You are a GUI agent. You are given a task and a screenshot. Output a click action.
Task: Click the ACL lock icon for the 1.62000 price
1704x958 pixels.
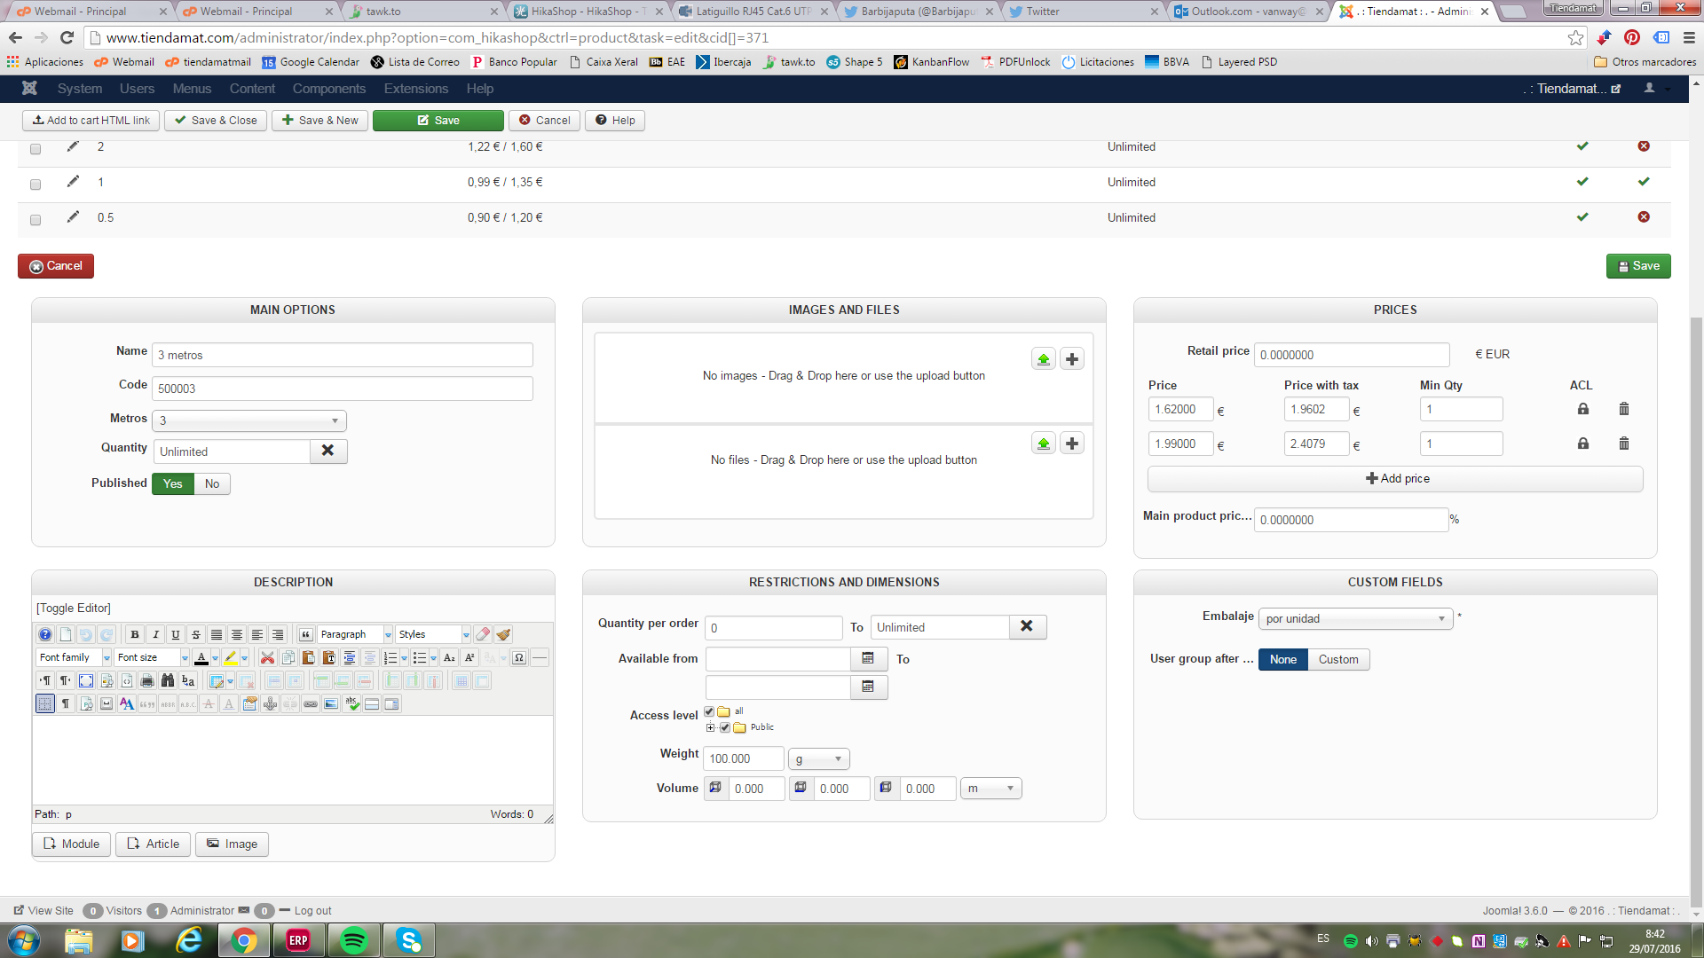(x=1582, y=409)
